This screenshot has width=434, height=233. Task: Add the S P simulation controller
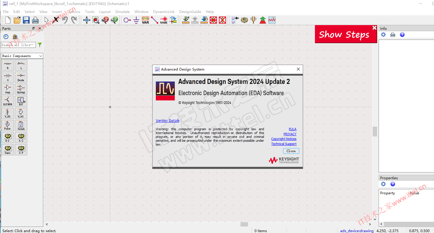point(21,150)
